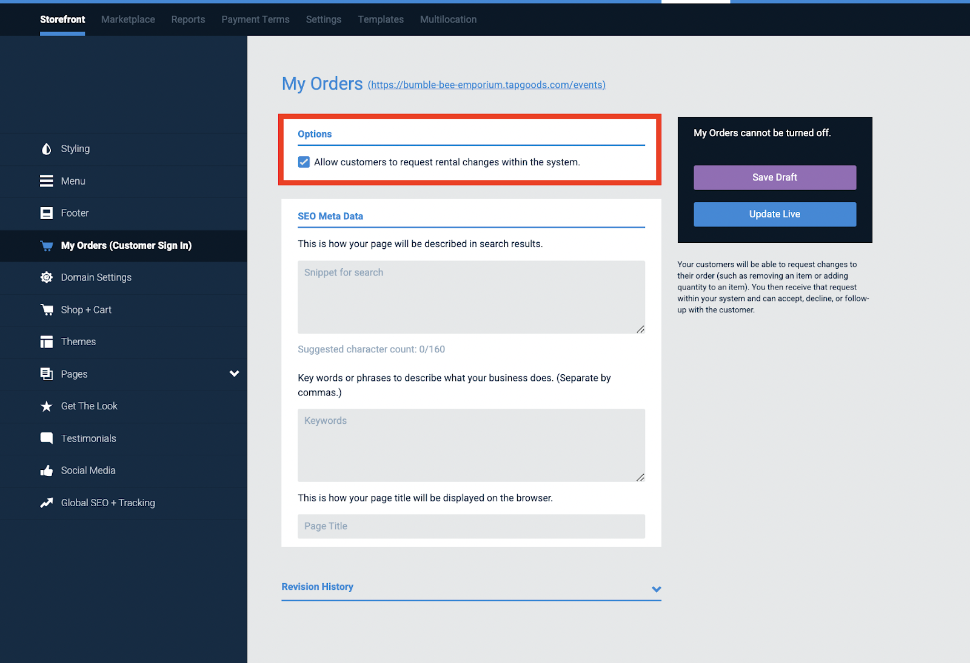The height and width of the screenshot is (663, 970).
Task: Click the Themes panel icon
Action: (x=47, y=341)
